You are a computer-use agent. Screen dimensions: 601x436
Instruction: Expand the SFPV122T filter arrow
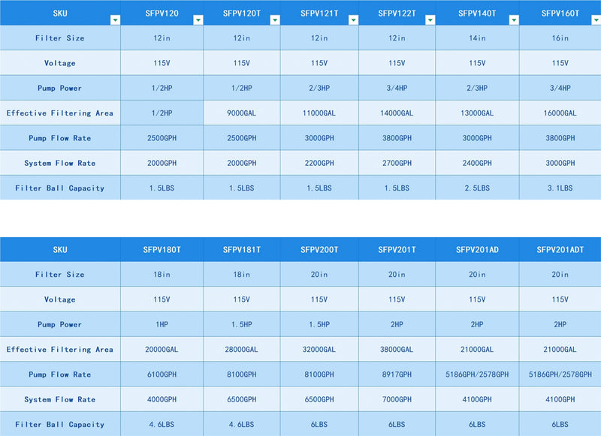[x=430, y=20]
